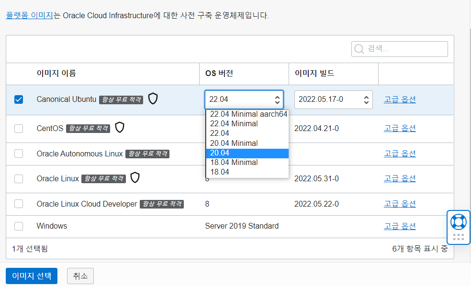471x286 pixels.
Task: Select the highlighted 20.04 option
Action: 247,153
